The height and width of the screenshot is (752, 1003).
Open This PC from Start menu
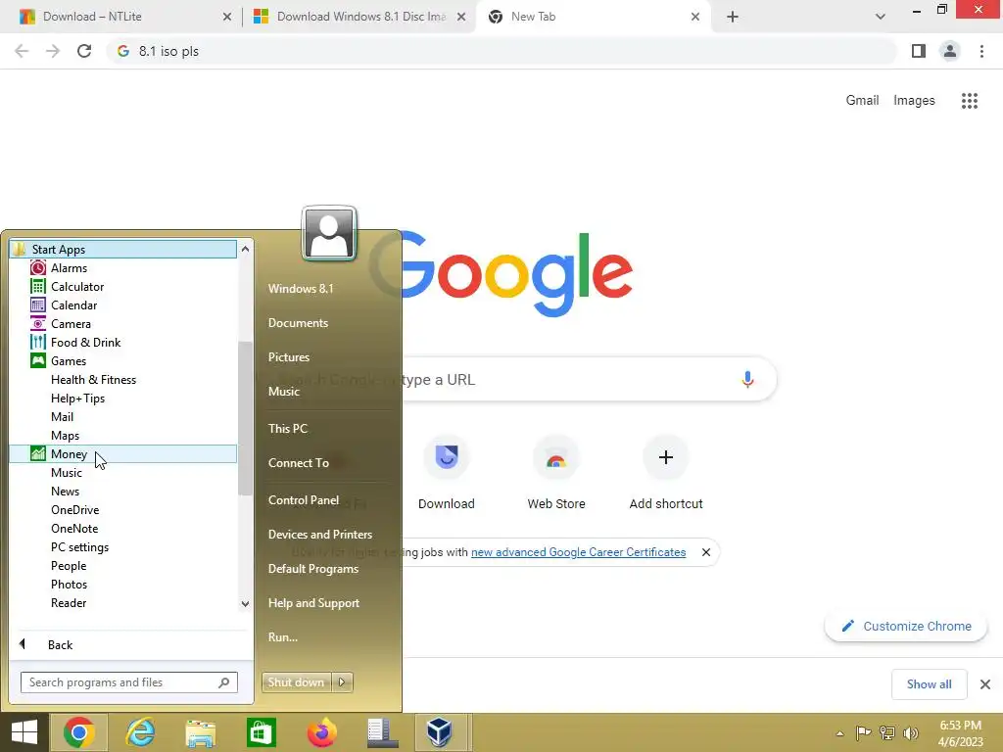(288, 429)
